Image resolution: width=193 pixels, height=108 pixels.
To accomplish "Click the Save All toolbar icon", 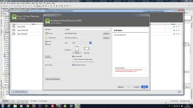I will click(x=4, y=6).
